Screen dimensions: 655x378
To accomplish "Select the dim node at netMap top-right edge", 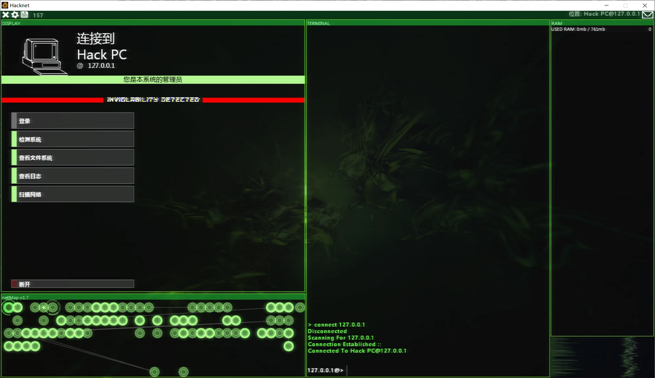I will point(300,308).
